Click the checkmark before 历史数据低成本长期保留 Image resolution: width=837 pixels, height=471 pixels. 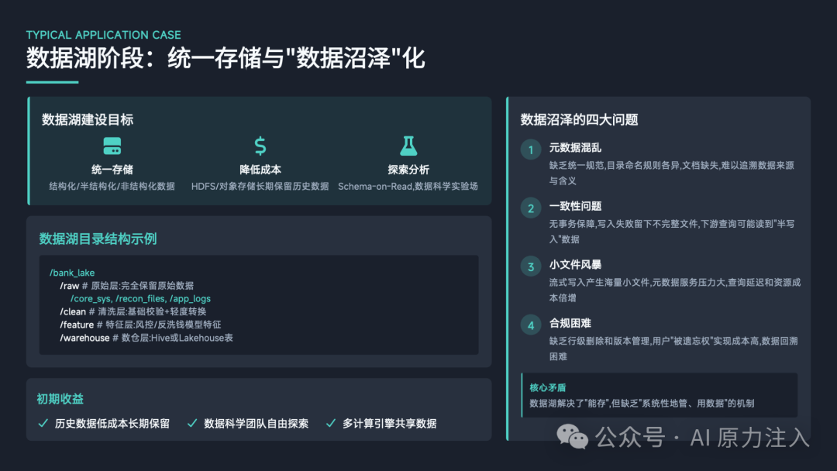pos(43,424)
